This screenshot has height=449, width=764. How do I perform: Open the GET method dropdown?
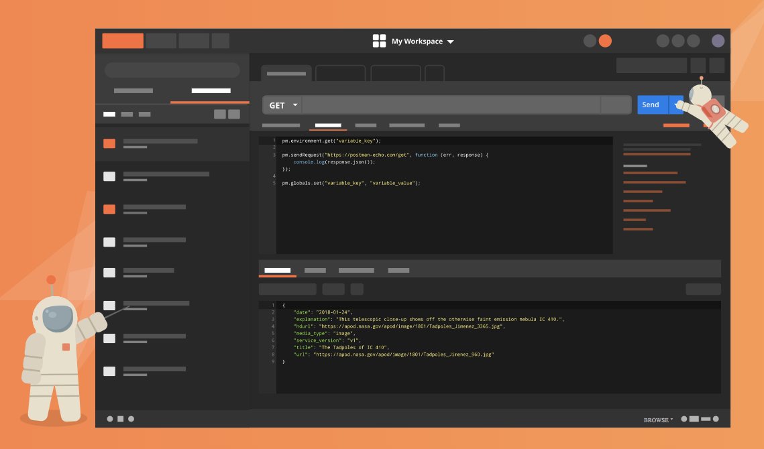point(282,105)
